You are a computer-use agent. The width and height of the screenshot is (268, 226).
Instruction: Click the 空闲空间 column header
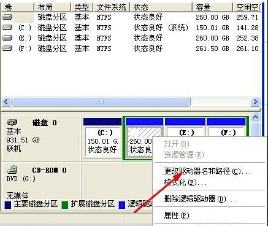[x=247, y=7]
